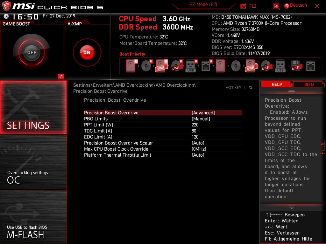This screenshot has height=244, width=326.
Task: Select the USB floppy boot device icon
Action: tap(295, 66)
